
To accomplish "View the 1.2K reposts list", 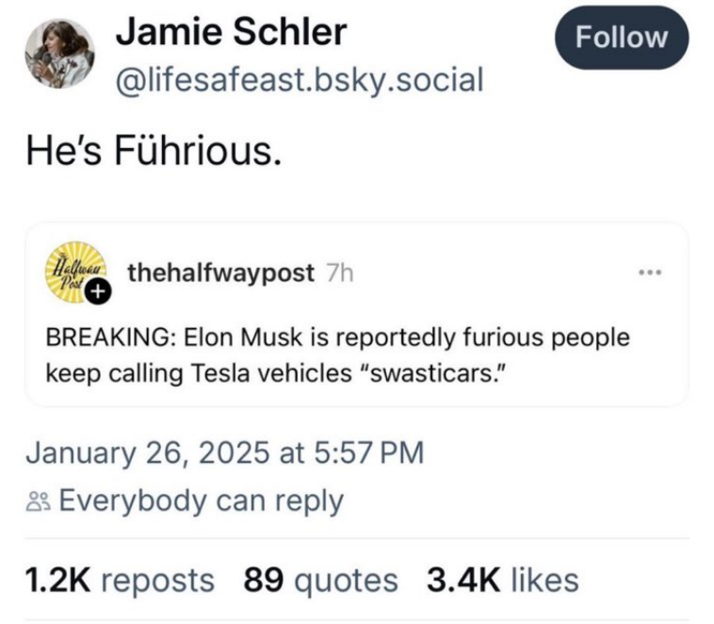I will click(120, 581).
